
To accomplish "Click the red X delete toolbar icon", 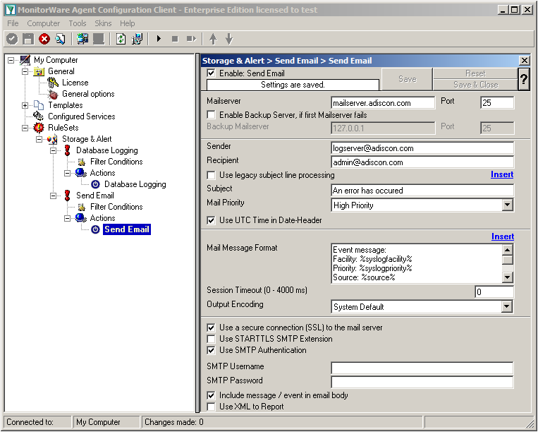I will pyautogui.click(x=44, y=39).
